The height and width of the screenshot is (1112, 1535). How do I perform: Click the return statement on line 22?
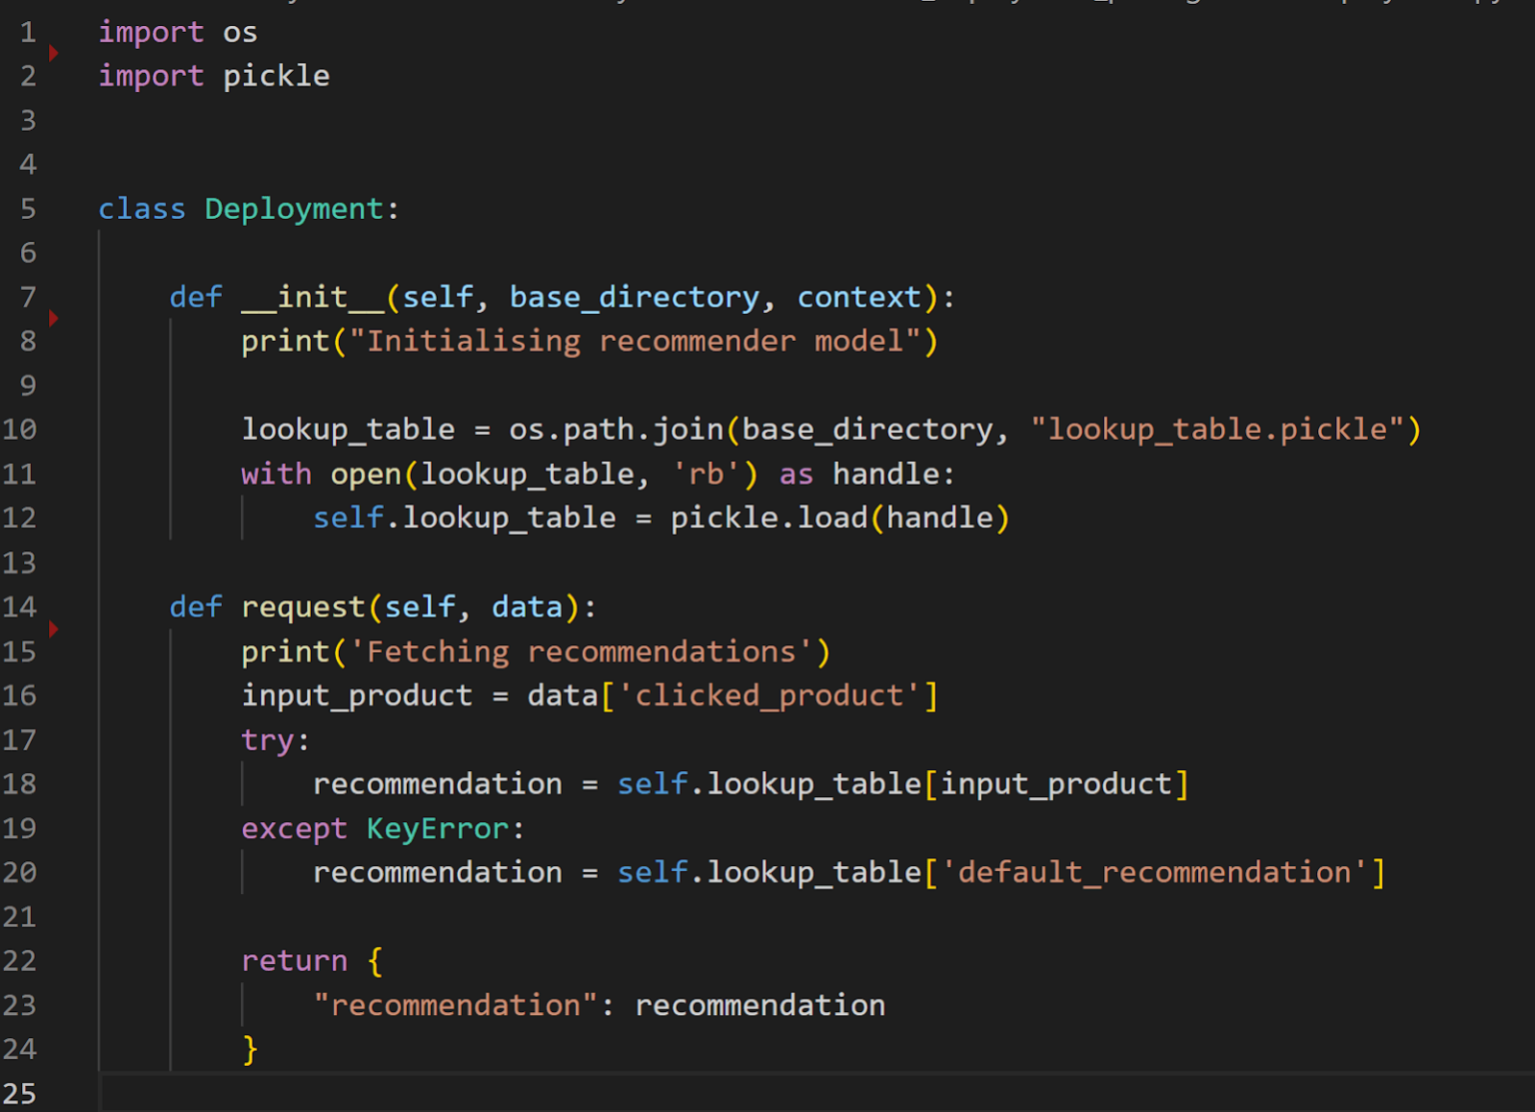coord(294,960)
